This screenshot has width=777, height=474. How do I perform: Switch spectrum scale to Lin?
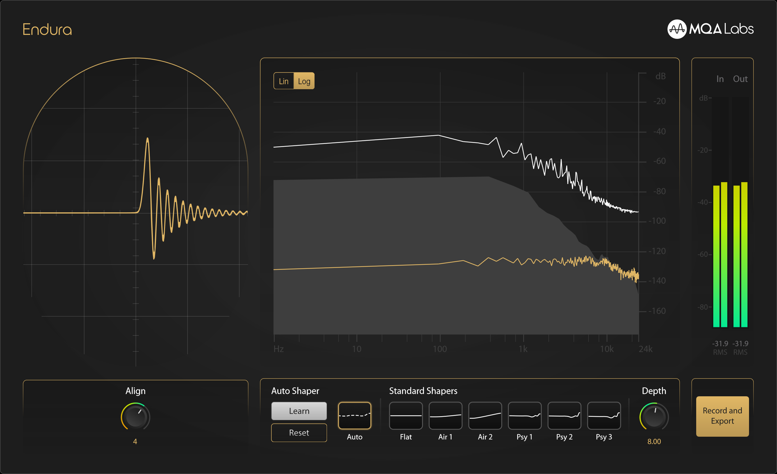click(283, 81)
